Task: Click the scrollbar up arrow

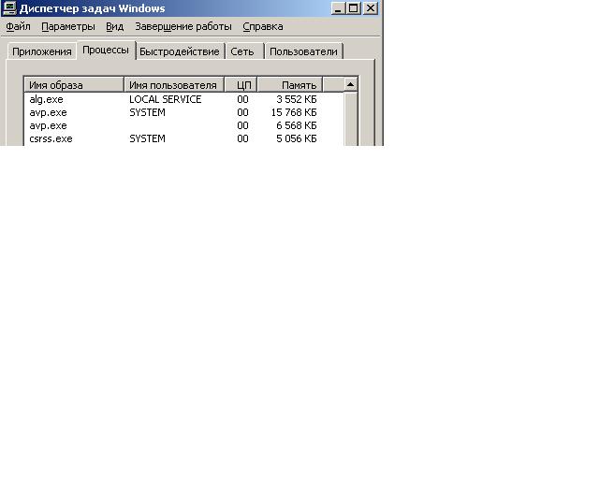Action: (x=350, y=84)
